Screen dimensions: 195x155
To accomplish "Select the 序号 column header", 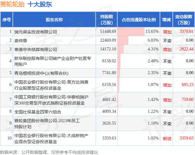I will [6, 19].
